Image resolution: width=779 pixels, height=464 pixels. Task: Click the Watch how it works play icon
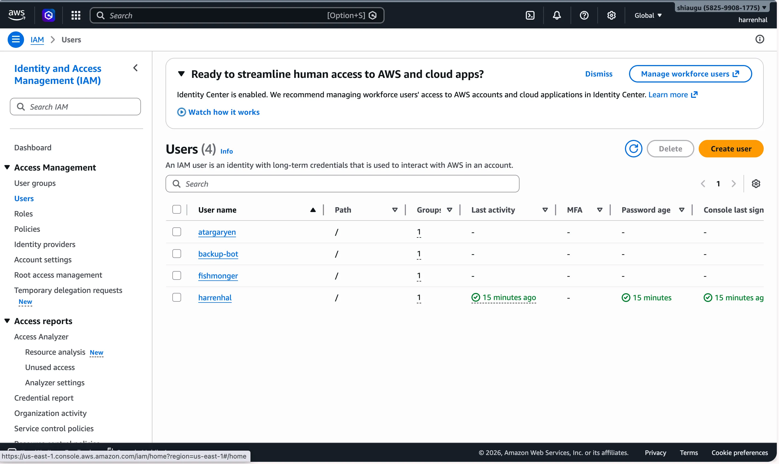click(181, 112)
